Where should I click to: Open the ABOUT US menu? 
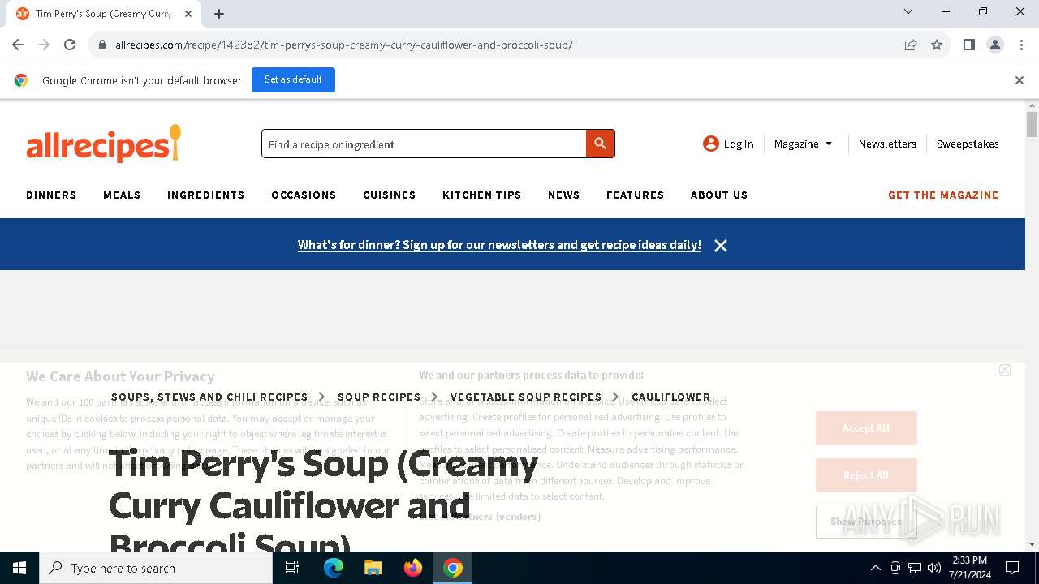719,195
